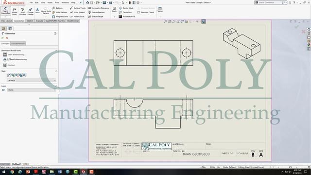Open the Layer dropdown showing None
This screenshot has width=311, height=175.
tap(32, 90)
